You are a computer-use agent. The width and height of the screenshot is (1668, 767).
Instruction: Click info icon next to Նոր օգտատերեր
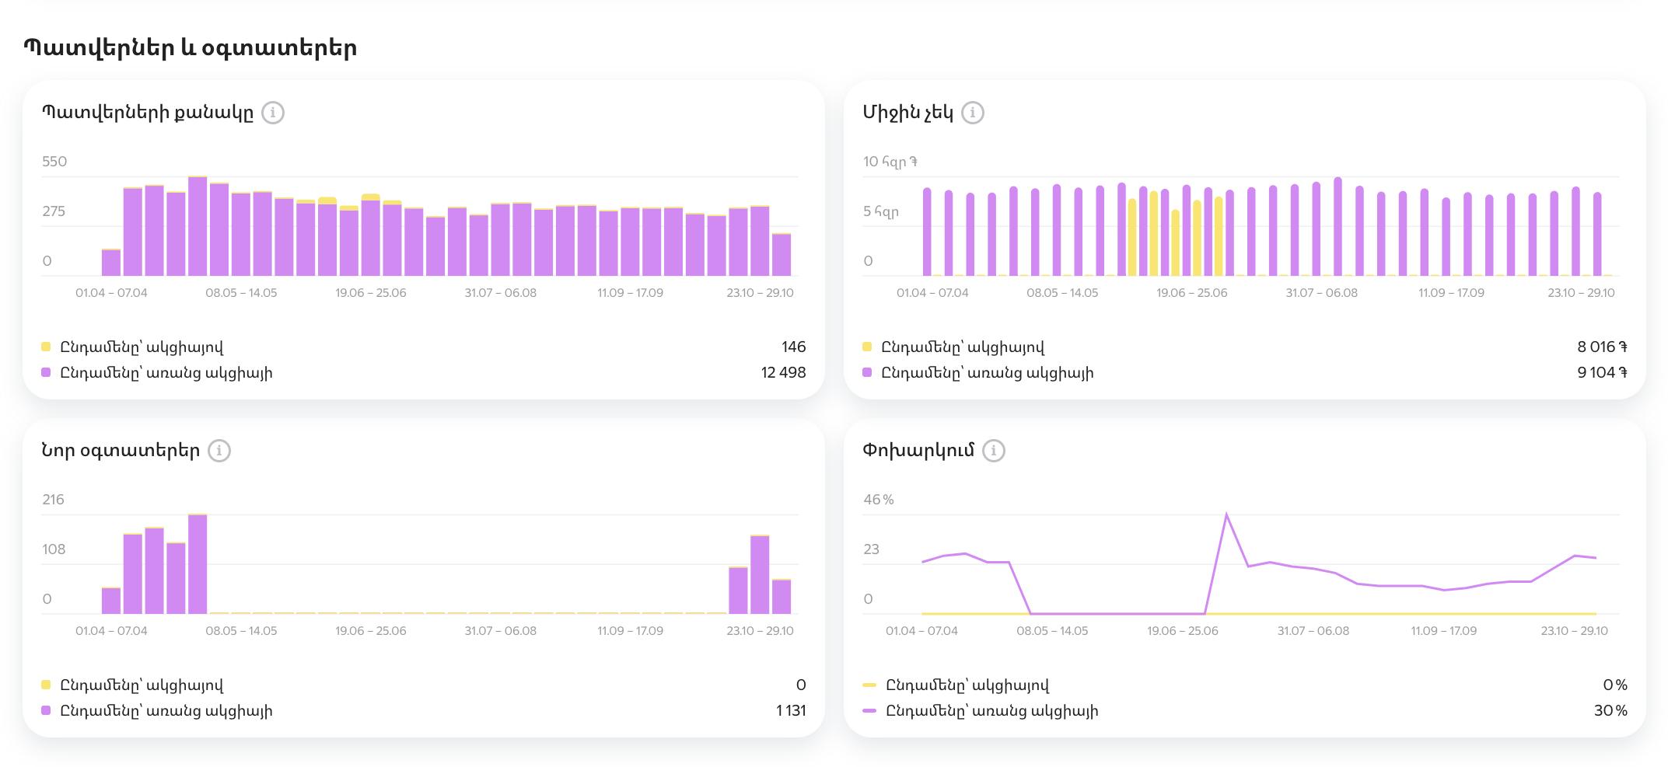coord(219,451)
